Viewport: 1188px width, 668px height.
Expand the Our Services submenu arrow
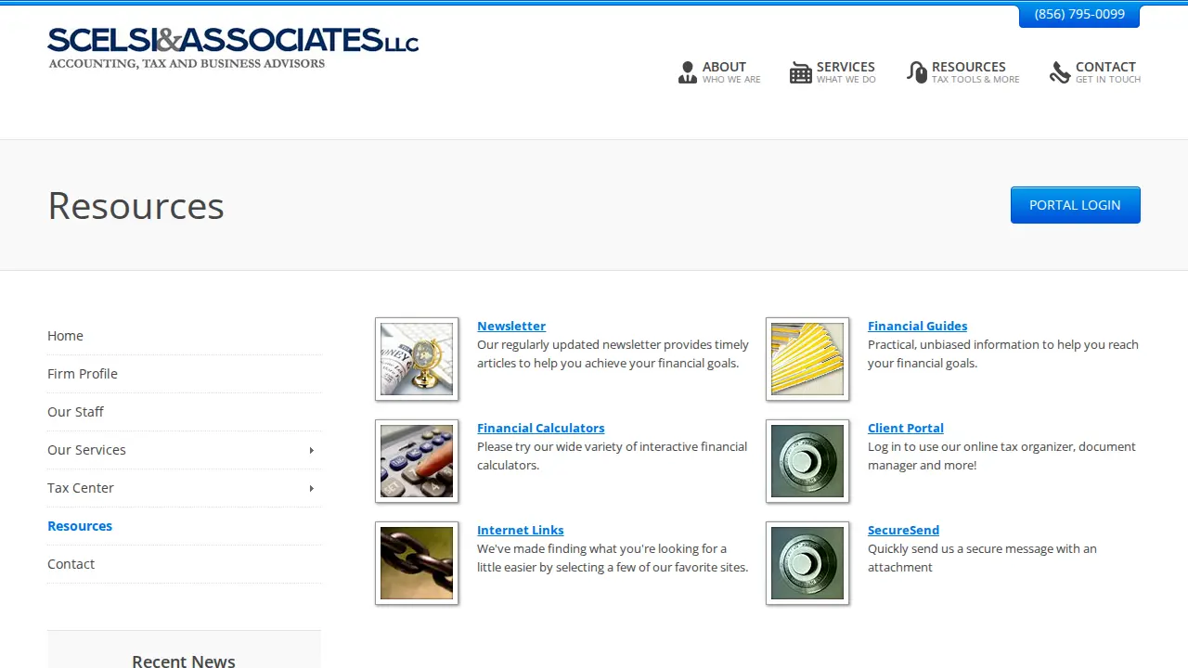tap(312, 450)
